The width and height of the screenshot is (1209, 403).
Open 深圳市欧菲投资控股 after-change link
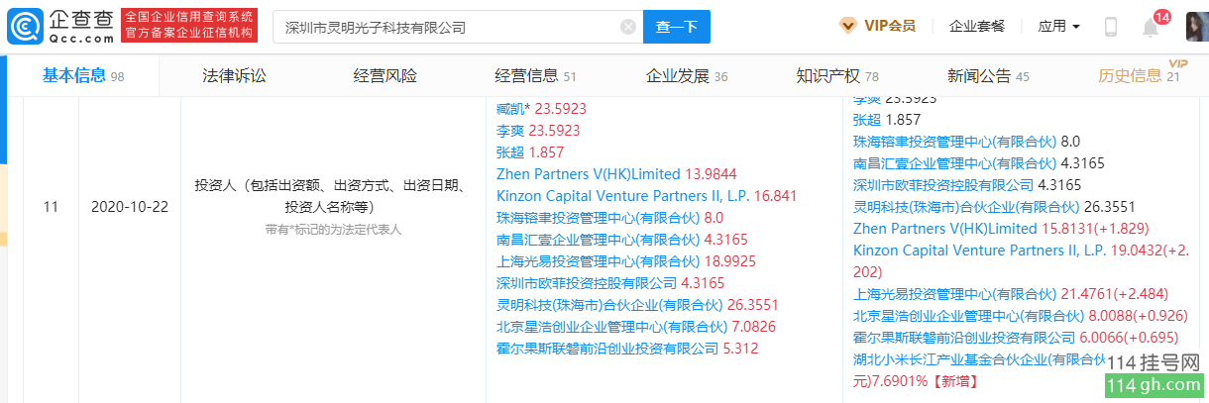[x=942, y=184]
